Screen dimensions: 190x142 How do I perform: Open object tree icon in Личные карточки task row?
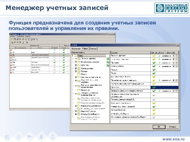(x=177, y=56)
